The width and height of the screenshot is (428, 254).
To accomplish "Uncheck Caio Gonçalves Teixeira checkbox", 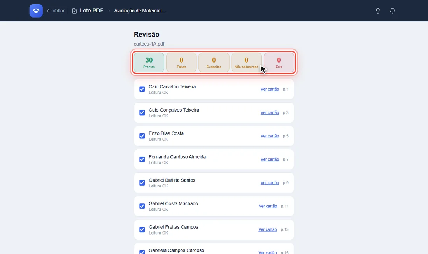I will tap(142, 113).
